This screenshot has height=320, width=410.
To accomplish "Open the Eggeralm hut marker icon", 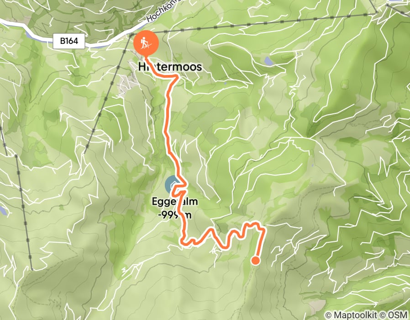I will pyautogui.click(x=172, y=185).
